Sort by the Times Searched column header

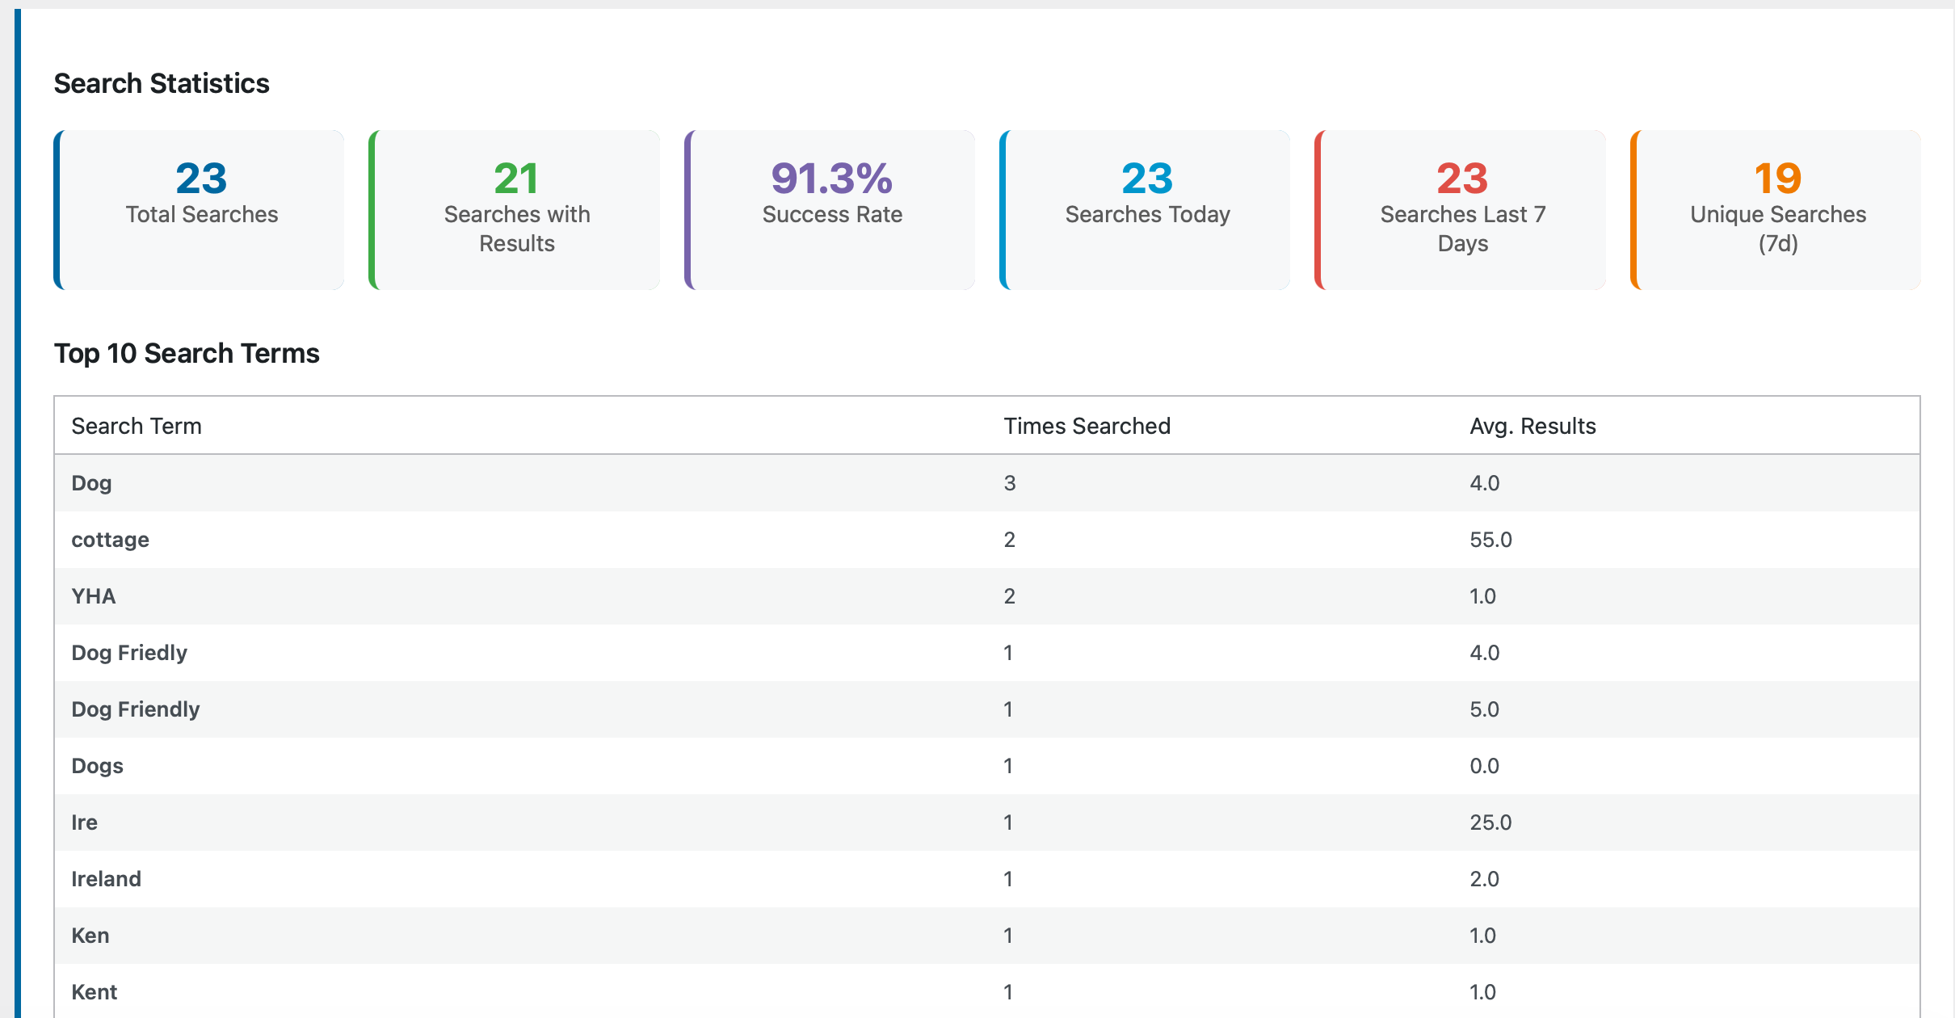(1087, 426)
